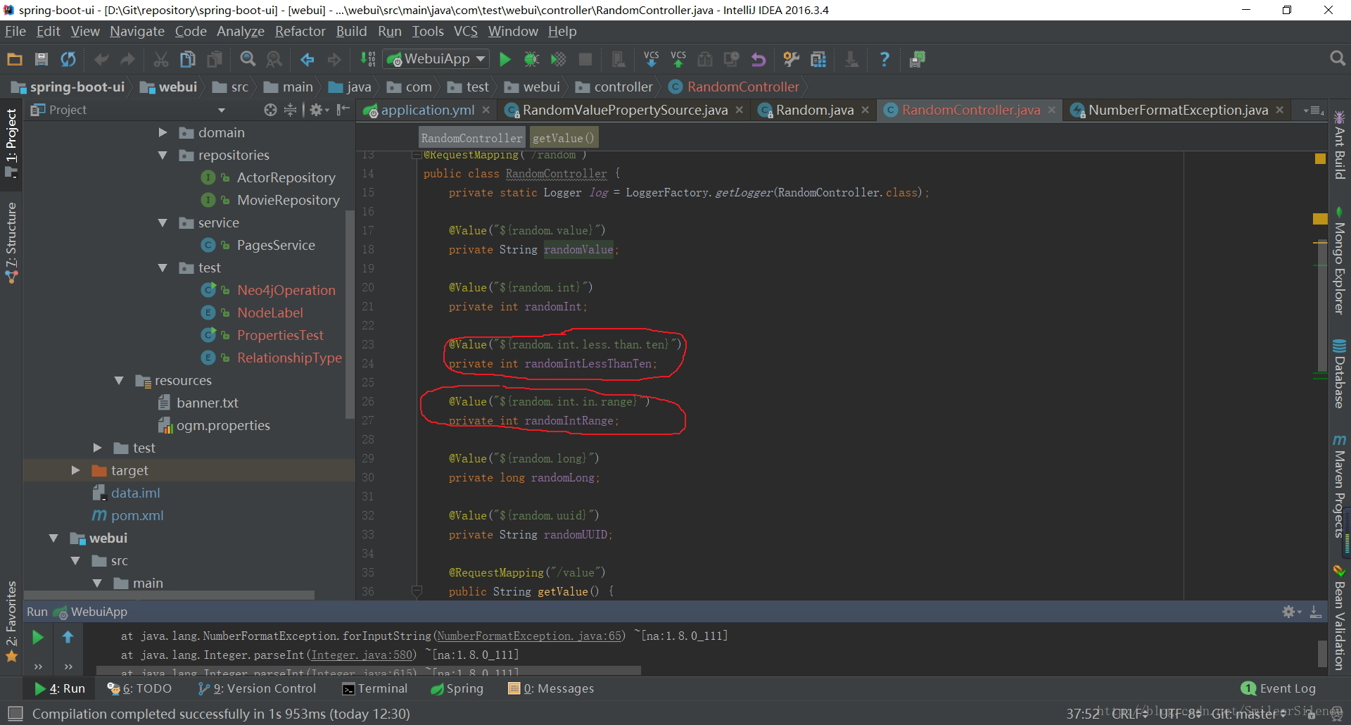Open the Refactor menu

[x=300, y=31]
